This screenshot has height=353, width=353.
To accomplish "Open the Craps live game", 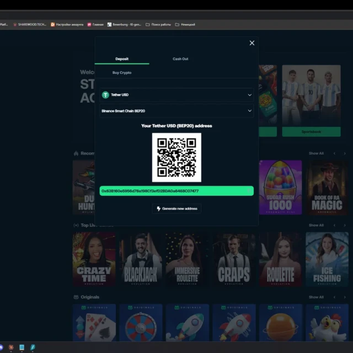I will (x=234, y=259).
